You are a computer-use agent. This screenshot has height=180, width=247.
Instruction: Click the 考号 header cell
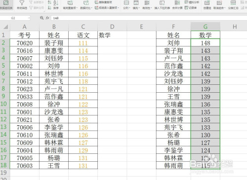25,35
